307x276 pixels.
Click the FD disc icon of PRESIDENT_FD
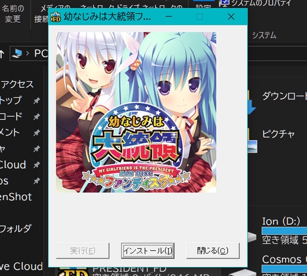[73, 272]
